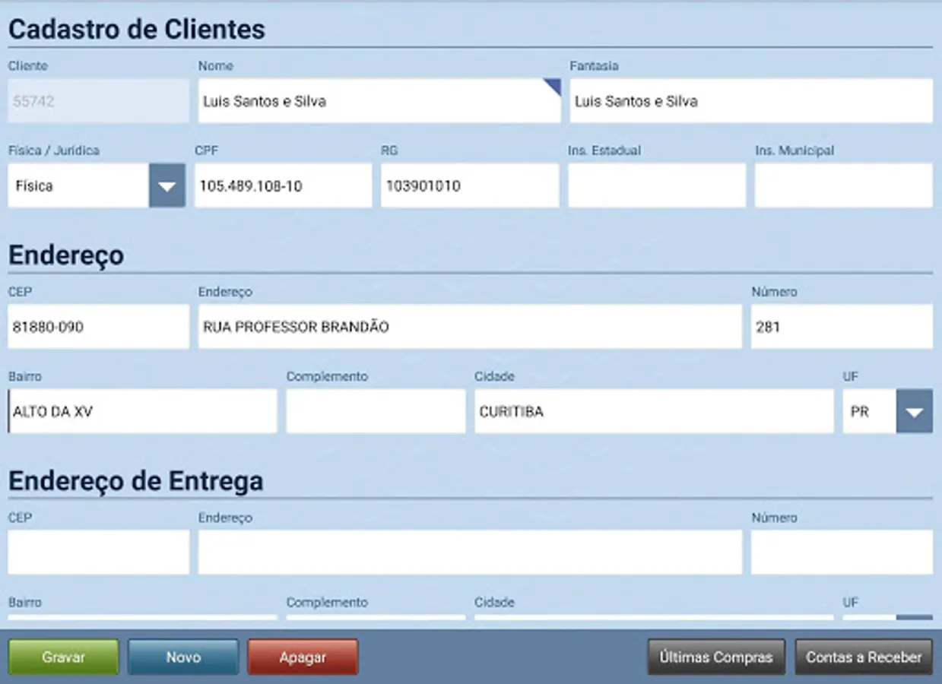The width and height of the screenshot is (942, 684).
Task: Click the delivery Endereço field in Endereço de Entrega
Action: [470, 553]
